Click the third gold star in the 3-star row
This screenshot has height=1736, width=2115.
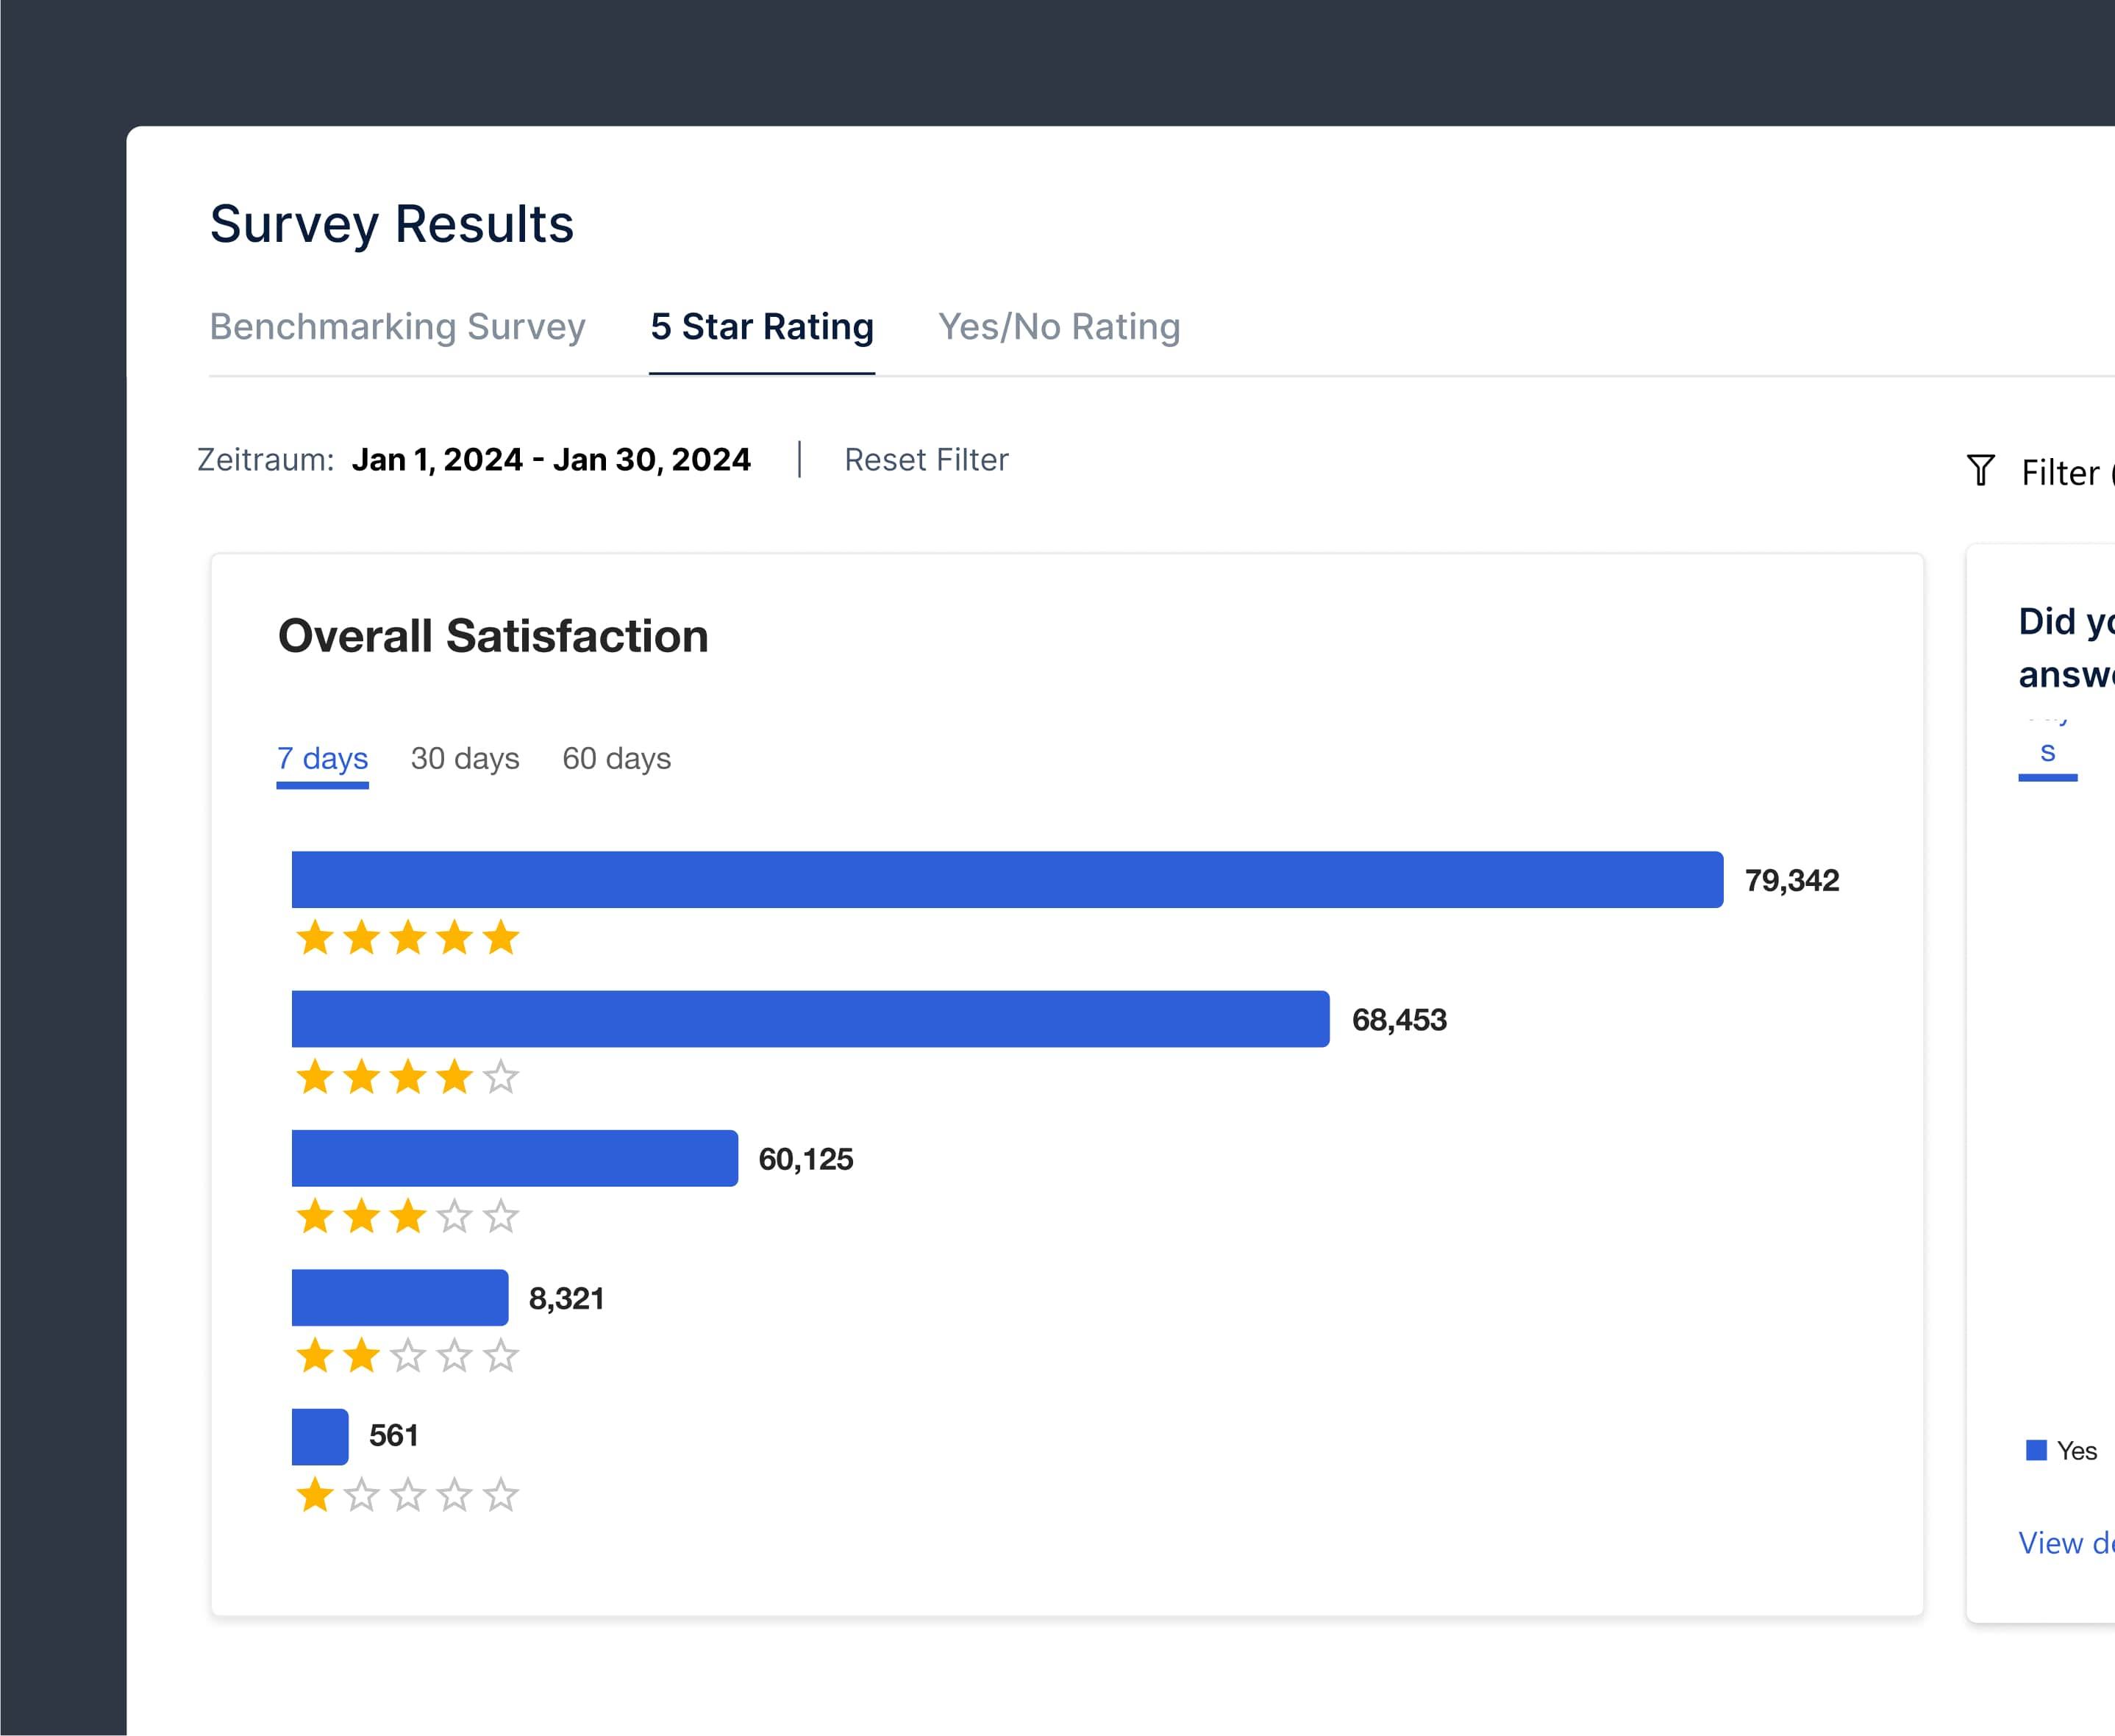[409, 1216]
